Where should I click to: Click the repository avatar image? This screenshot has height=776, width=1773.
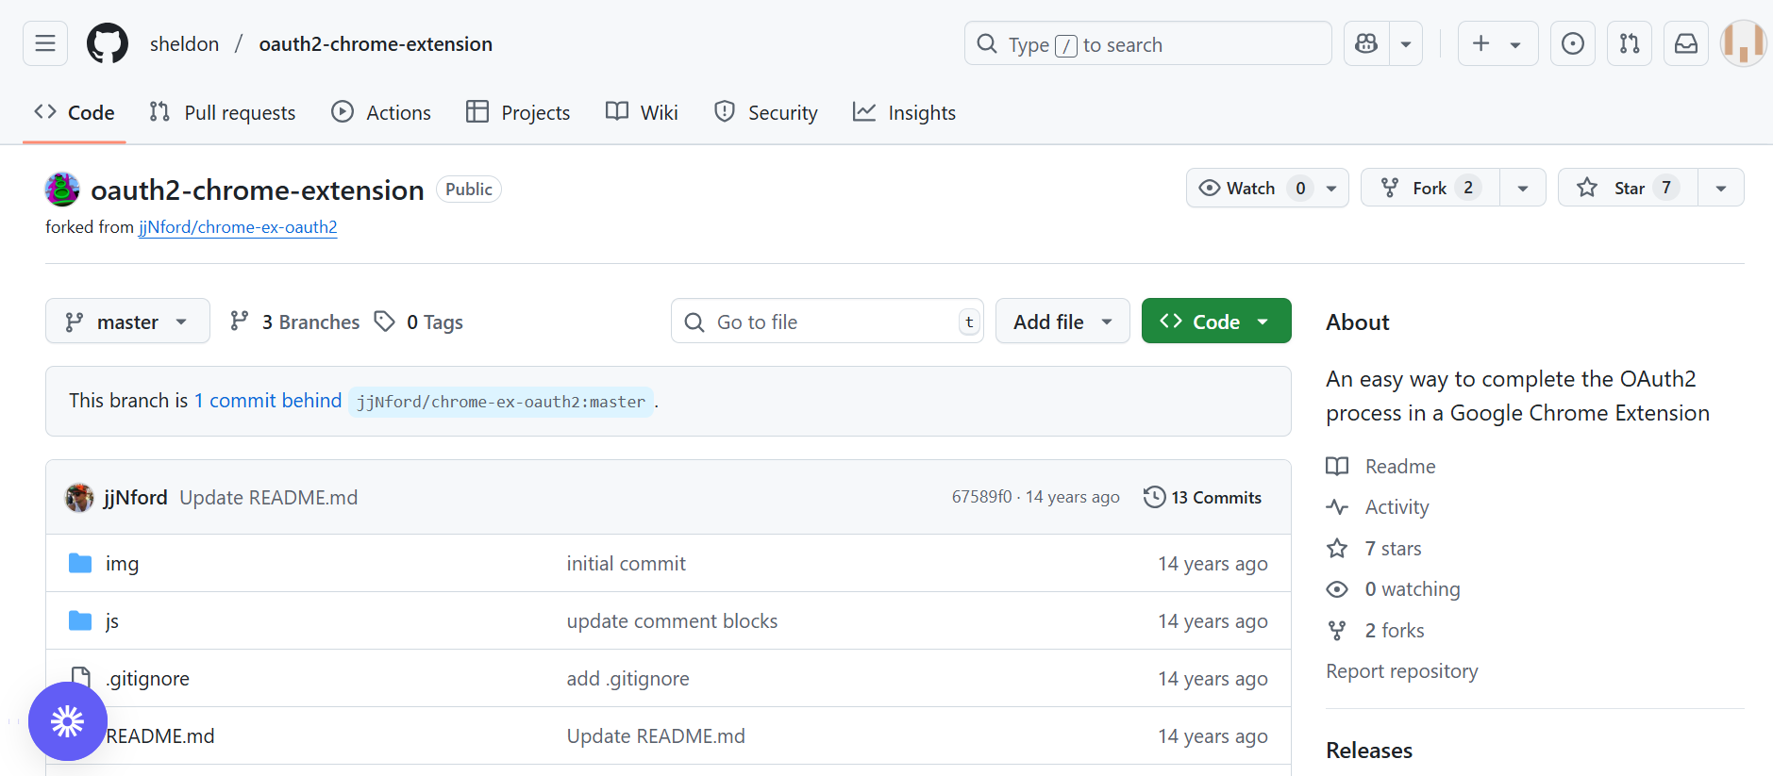click(x=62, y=190)
